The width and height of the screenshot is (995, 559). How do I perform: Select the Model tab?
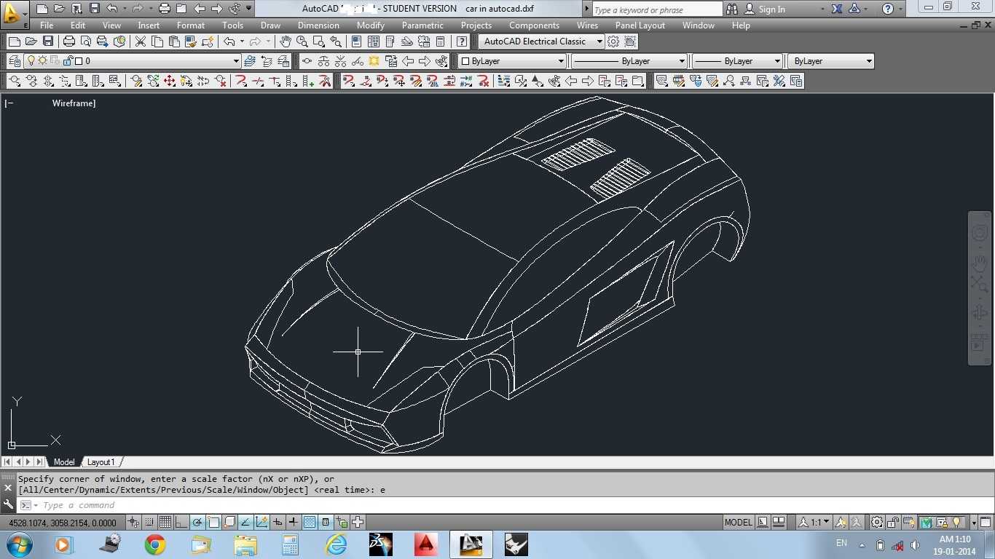point(64,462)
